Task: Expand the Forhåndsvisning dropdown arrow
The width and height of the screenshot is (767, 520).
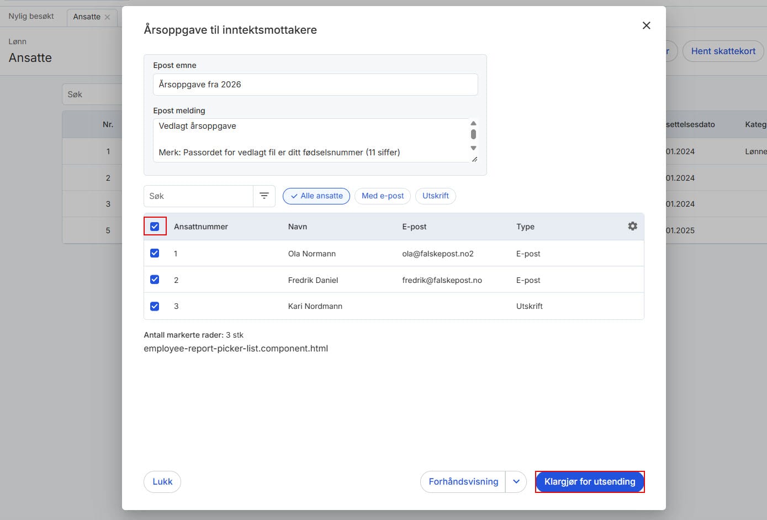Action: pos(516,481)
